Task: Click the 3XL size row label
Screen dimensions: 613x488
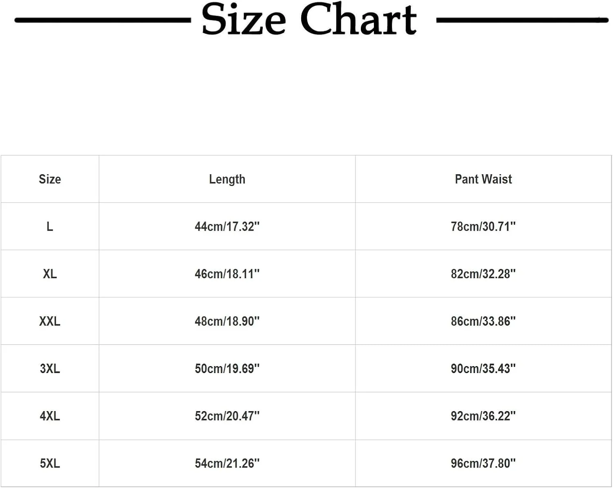Action: point(50,369)
